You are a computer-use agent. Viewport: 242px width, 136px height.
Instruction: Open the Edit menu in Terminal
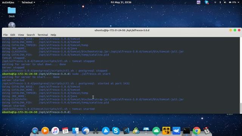[x=12, y=35]
